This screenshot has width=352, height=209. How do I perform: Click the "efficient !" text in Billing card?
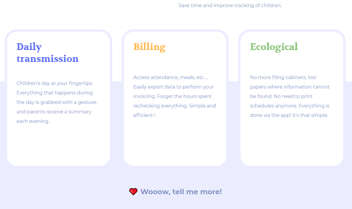click(x=144, y=115)
